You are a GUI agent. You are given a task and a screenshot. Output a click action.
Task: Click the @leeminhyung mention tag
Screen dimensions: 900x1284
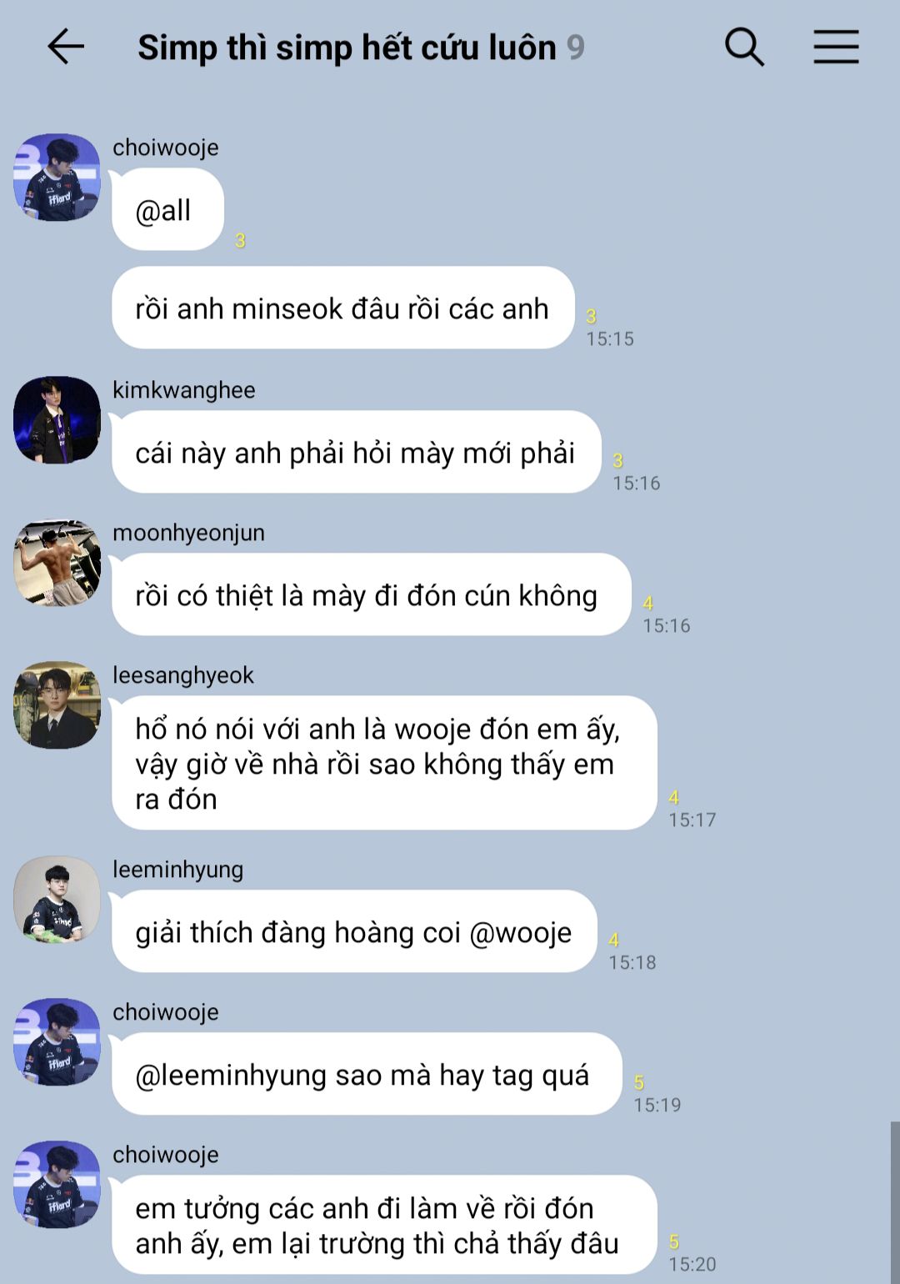tap(231, 1076)
